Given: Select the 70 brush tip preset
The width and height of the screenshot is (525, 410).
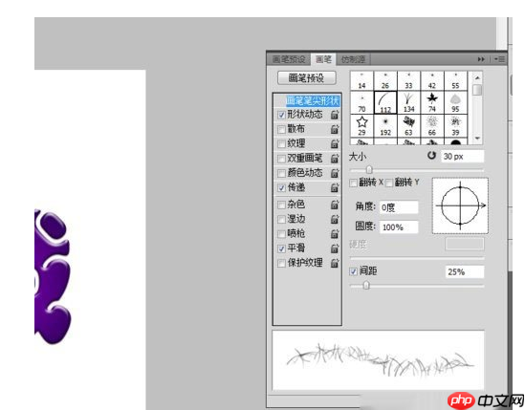Looking at the screenshot, I should [361, 102].
